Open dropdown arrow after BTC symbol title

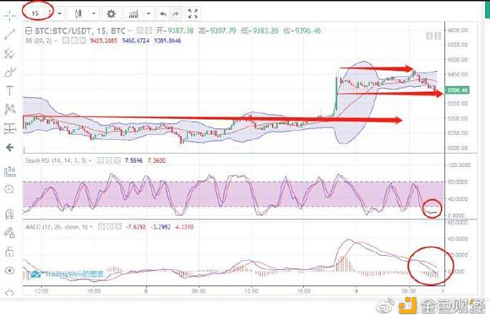(130, 31)
